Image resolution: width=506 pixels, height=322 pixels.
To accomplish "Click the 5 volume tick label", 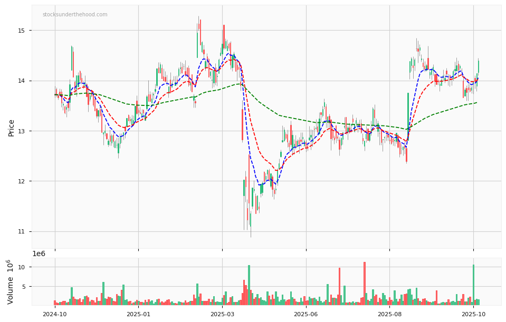I will pyautogui.click(x=23, y=287).
